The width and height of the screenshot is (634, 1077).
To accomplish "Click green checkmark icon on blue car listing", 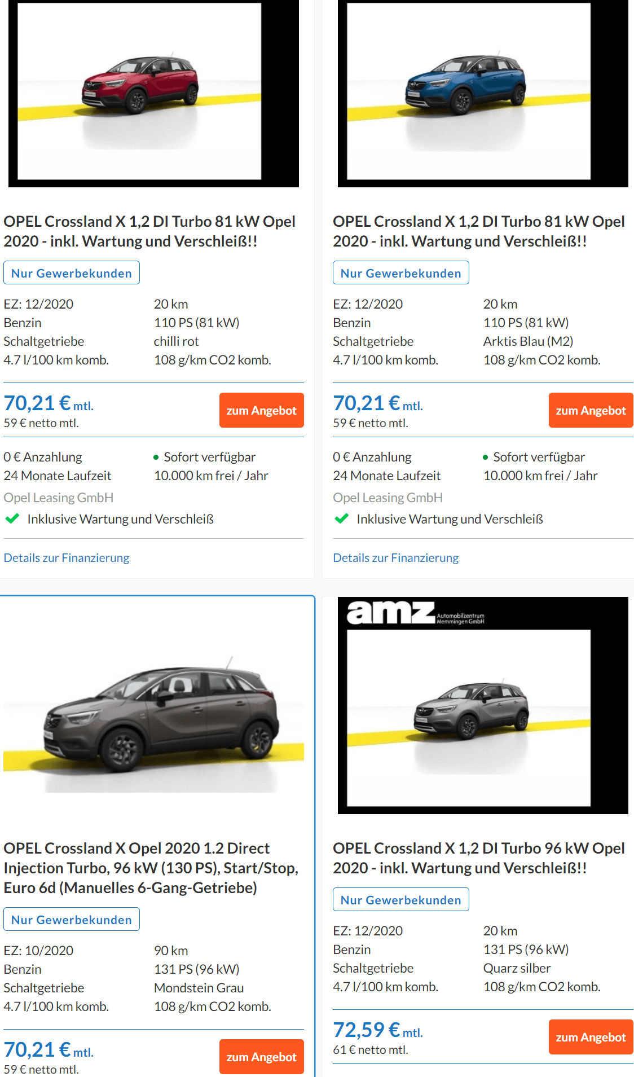I will tap(342, 518).
